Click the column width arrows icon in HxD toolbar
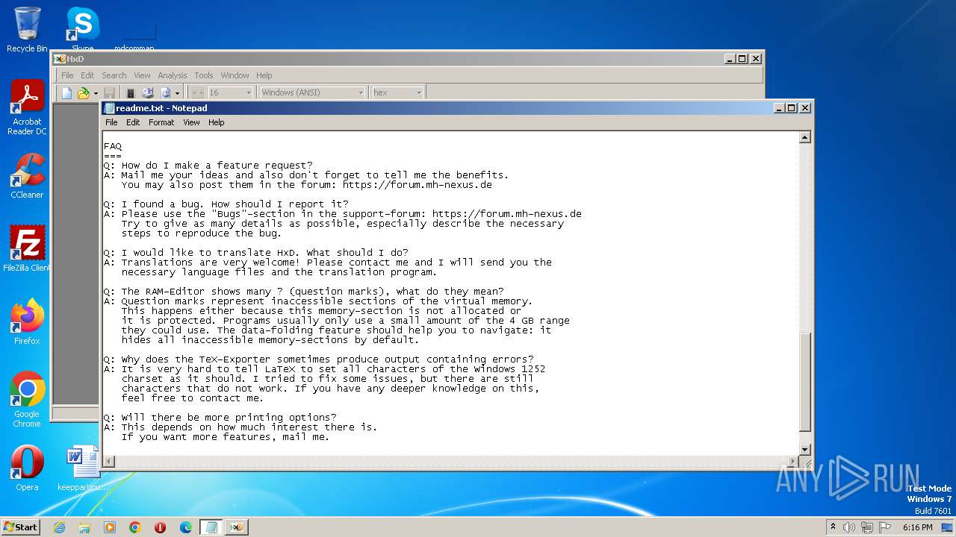This screenshot has width=956, height=537. [197, 92]
